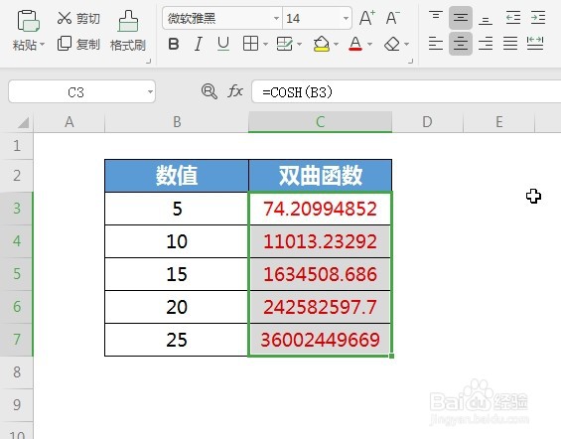Decrease font size with A- icon
This screenshot has width=561, height=439.
point(392,18)
